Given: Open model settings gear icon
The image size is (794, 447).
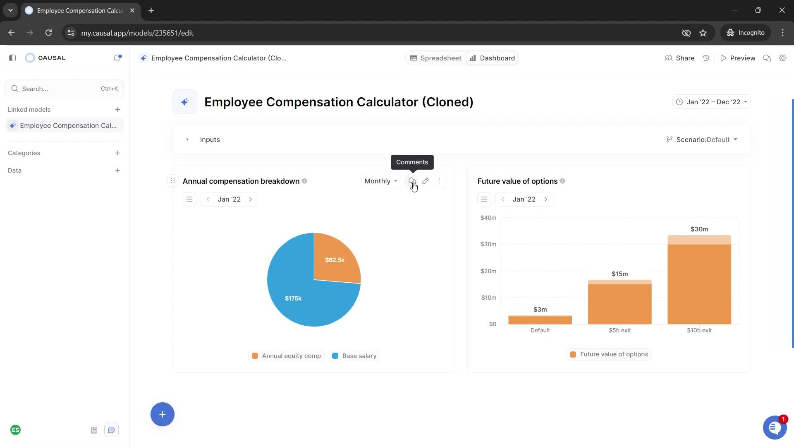Looking at the screenshot, I should [783, 58].
